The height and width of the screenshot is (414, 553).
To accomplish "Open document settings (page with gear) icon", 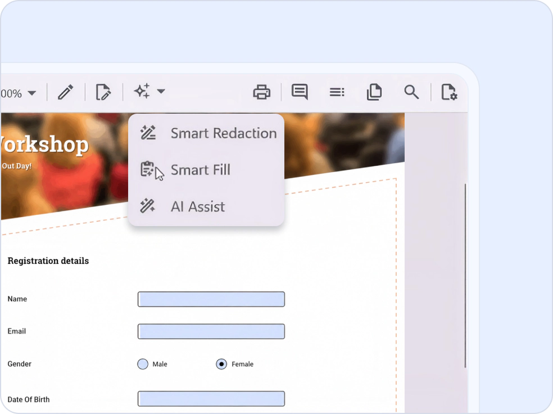I will pyautogui.click(x=450, y=92).
